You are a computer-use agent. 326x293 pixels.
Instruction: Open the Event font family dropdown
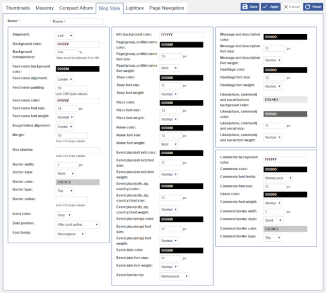tap(174, 276)
